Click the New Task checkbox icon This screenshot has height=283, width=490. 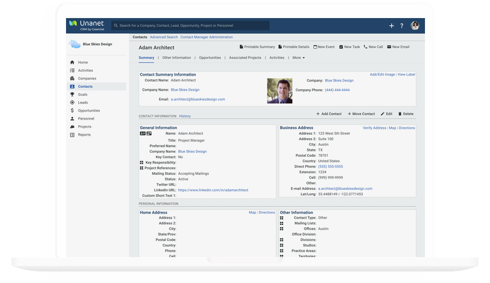[341, 47]
